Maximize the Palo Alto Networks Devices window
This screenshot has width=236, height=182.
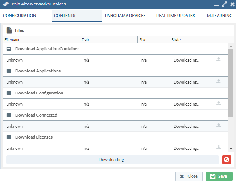pos(224,4)
